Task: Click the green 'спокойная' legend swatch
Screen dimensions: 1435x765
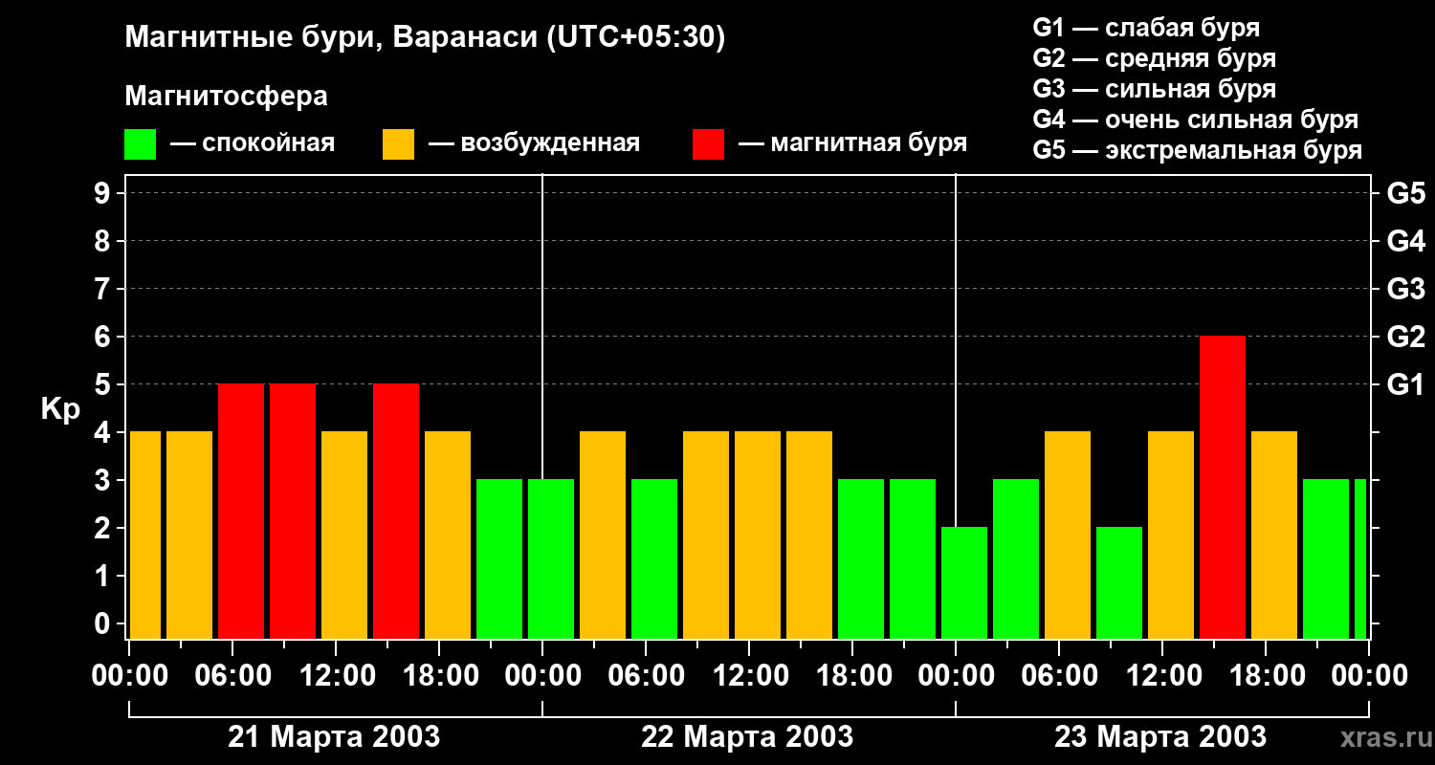Action: [141, 144]
